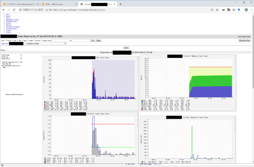Open the Main link

(8, 14)
